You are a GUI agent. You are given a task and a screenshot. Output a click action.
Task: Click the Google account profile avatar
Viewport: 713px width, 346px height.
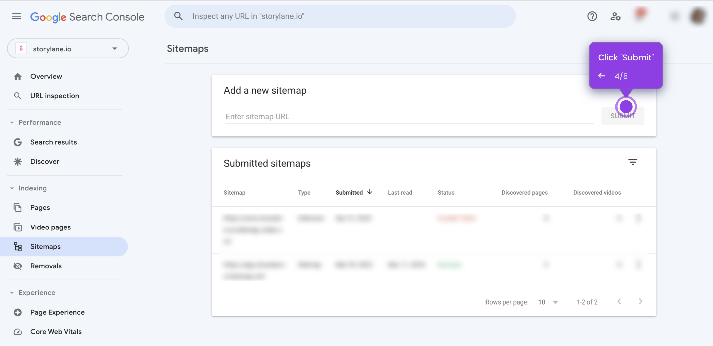pyautogui.click(x=698, y=15)
